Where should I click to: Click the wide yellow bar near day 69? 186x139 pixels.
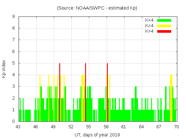(x=171, y=98)
